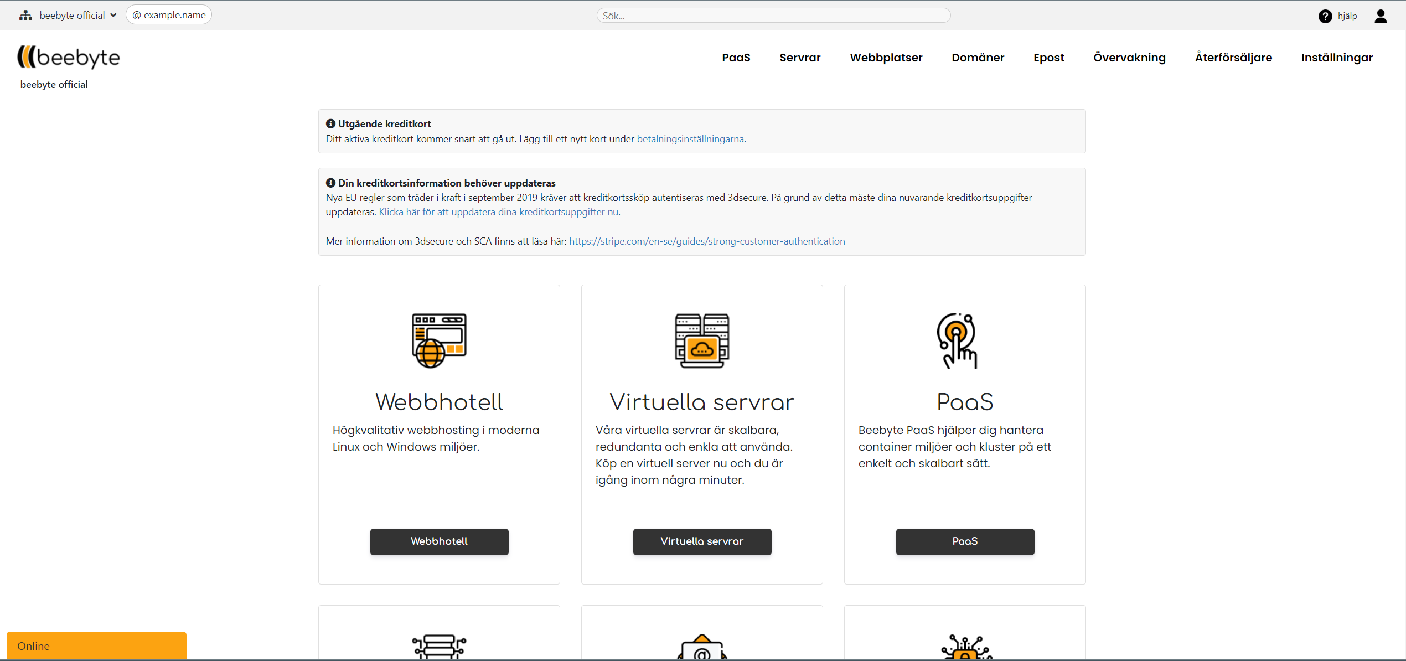The image size is (1406, 661).
Task: Click the PaaS touch hand icon
Action: pos(958,340)
